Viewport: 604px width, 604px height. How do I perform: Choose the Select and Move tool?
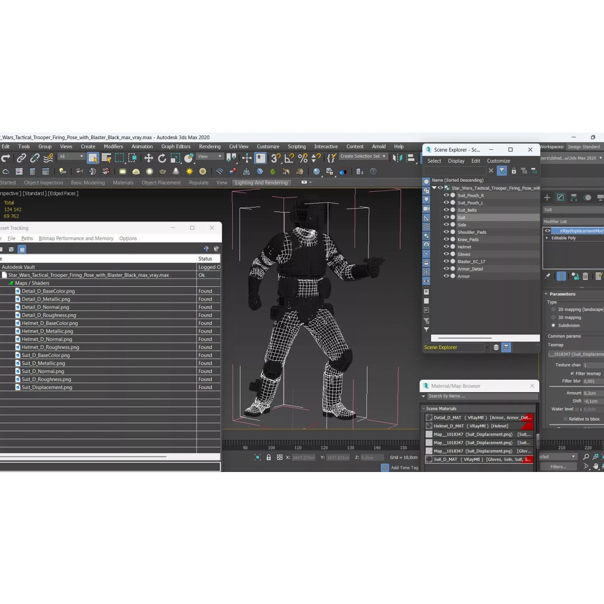pos(149,158)
